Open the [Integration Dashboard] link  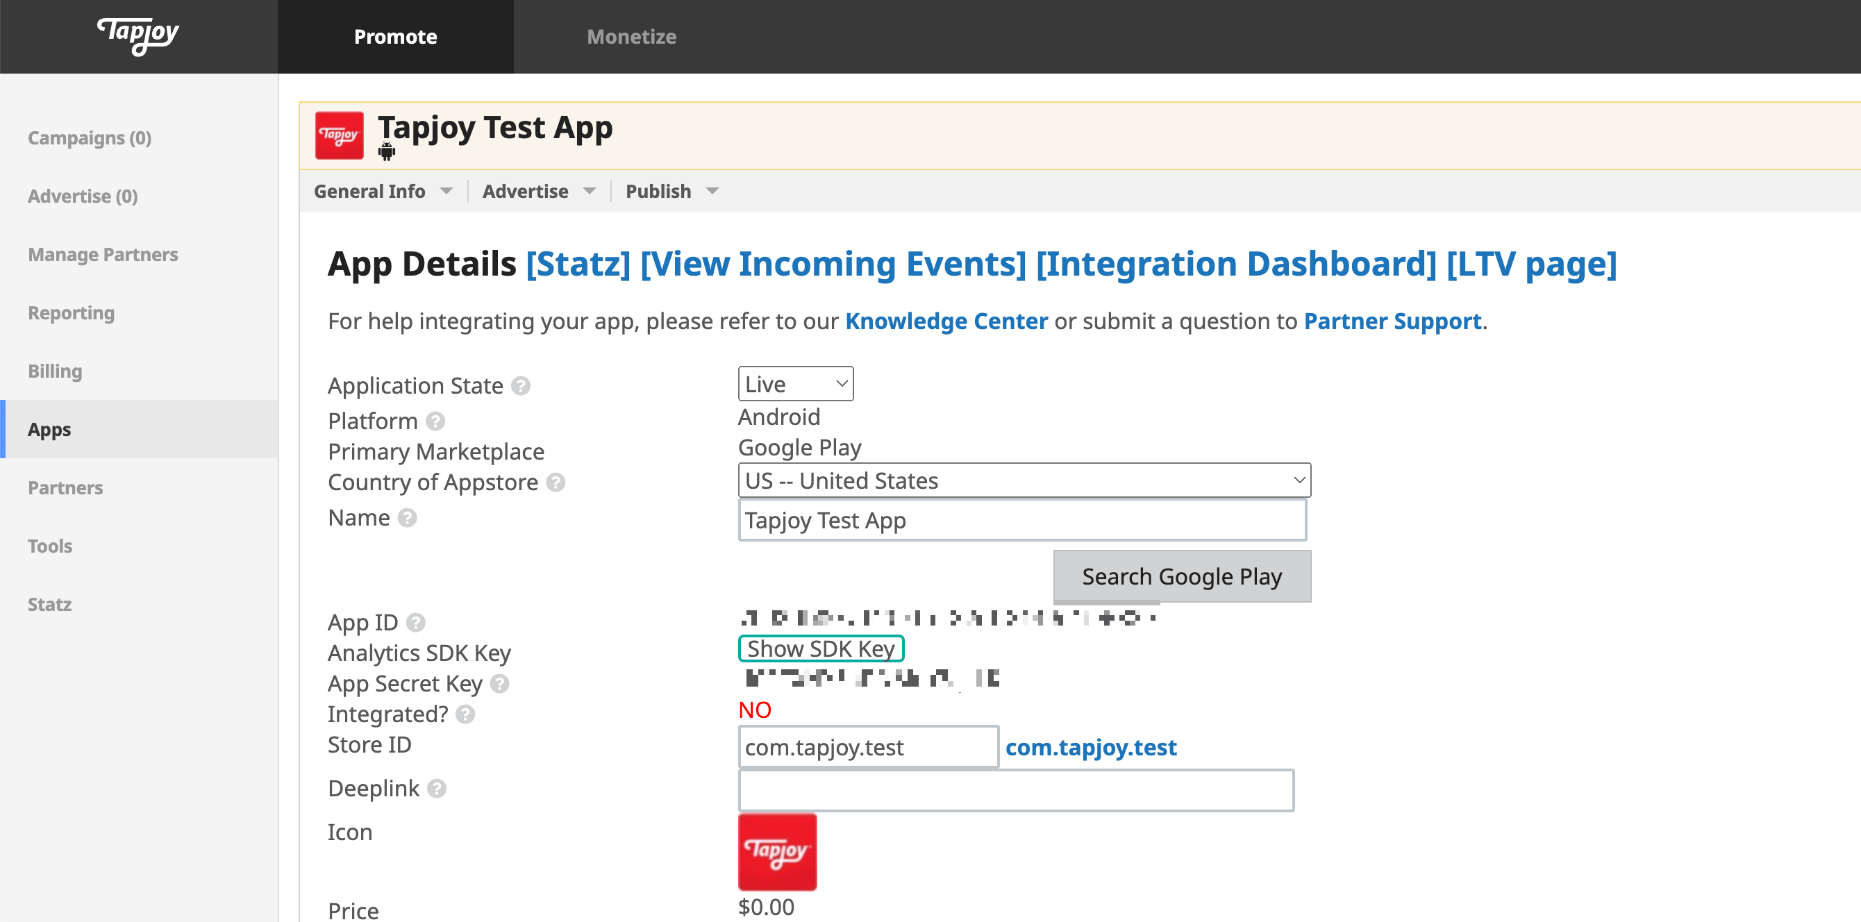[x=1236, y=265]
